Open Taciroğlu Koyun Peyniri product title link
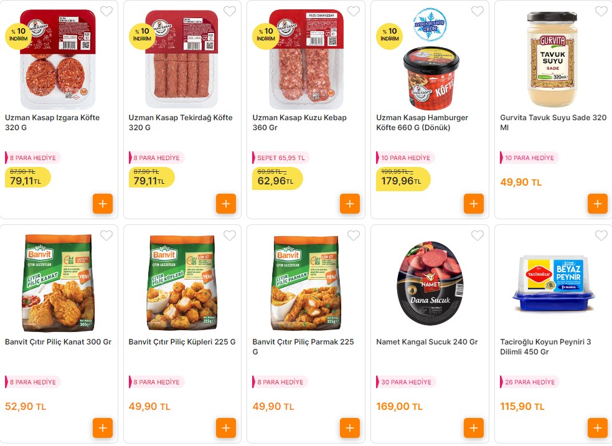Screen dimensions: 612x446 [545, 347]
